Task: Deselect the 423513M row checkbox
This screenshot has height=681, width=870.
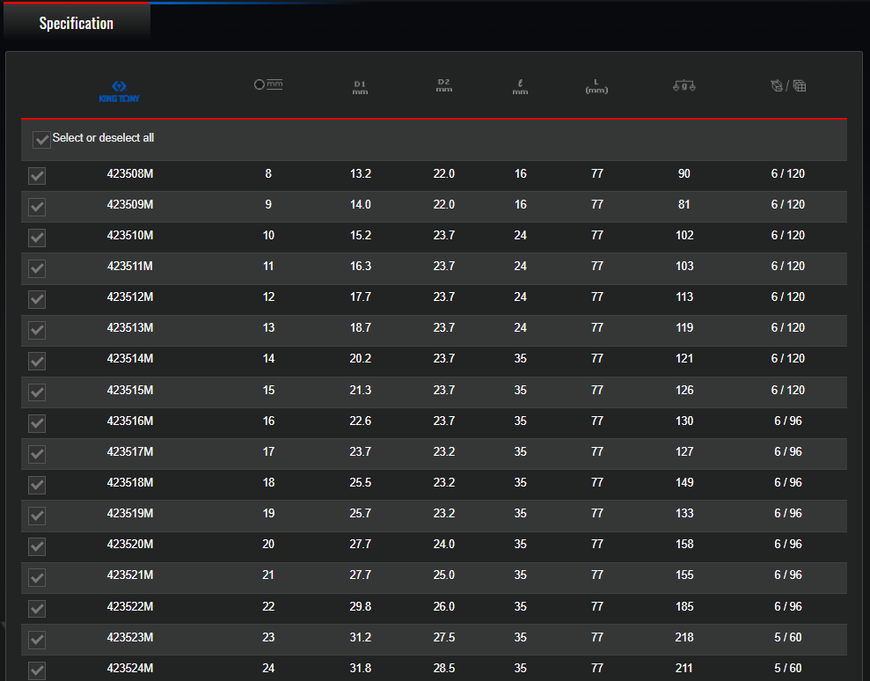Action: (x=37, y=330)
